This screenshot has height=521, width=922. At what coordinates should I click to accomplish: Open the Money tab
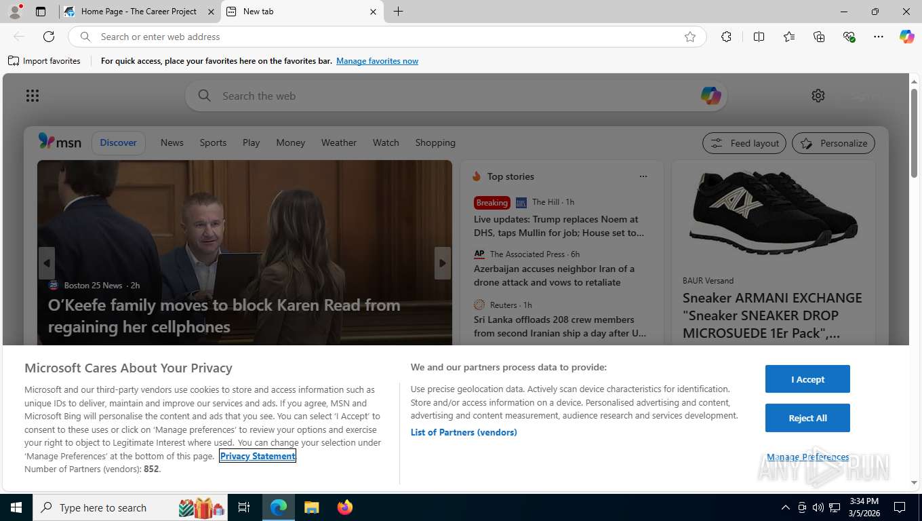click(x=290, y=142)
